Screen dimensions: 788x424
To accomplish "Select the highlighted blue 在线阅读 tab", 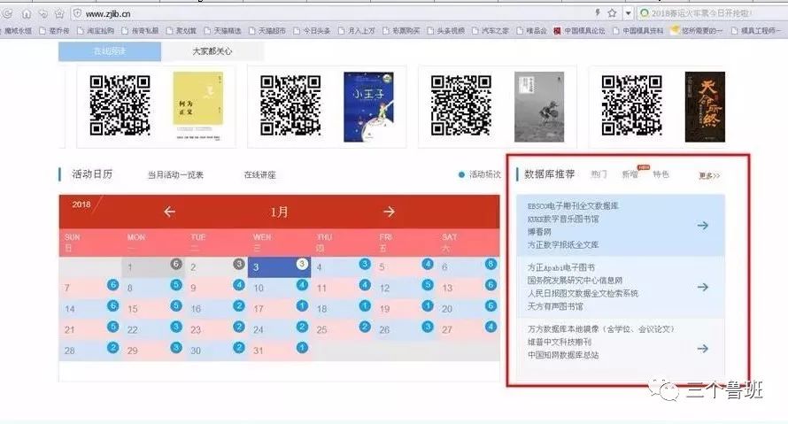I will click(x=110, y=51).
